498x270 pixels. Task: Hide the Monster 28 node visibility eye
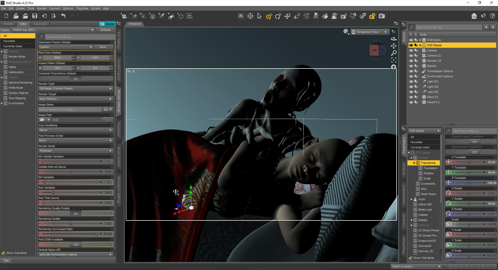click(411, 61)
